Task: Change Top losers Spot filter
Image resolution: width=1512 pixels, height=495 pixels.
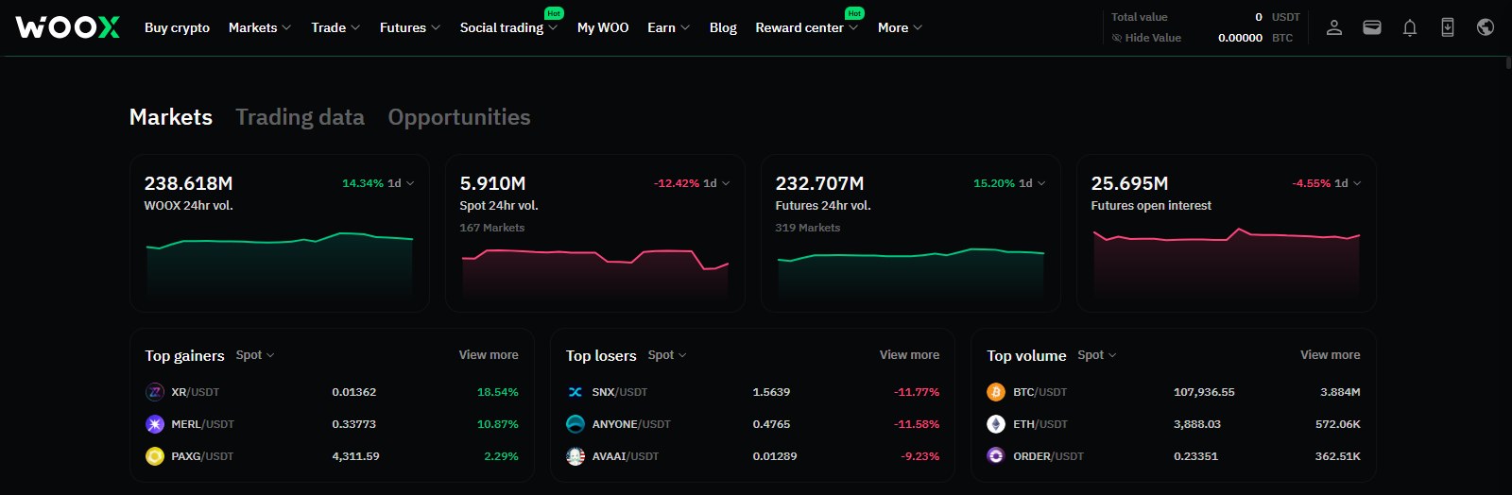Action: click(667, 355)
